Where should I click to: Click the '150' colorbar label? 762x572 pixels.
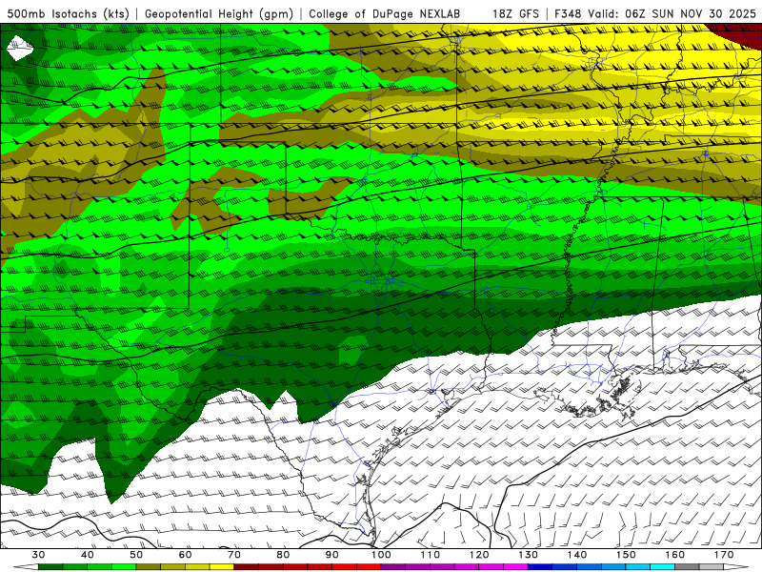(626, 555)
